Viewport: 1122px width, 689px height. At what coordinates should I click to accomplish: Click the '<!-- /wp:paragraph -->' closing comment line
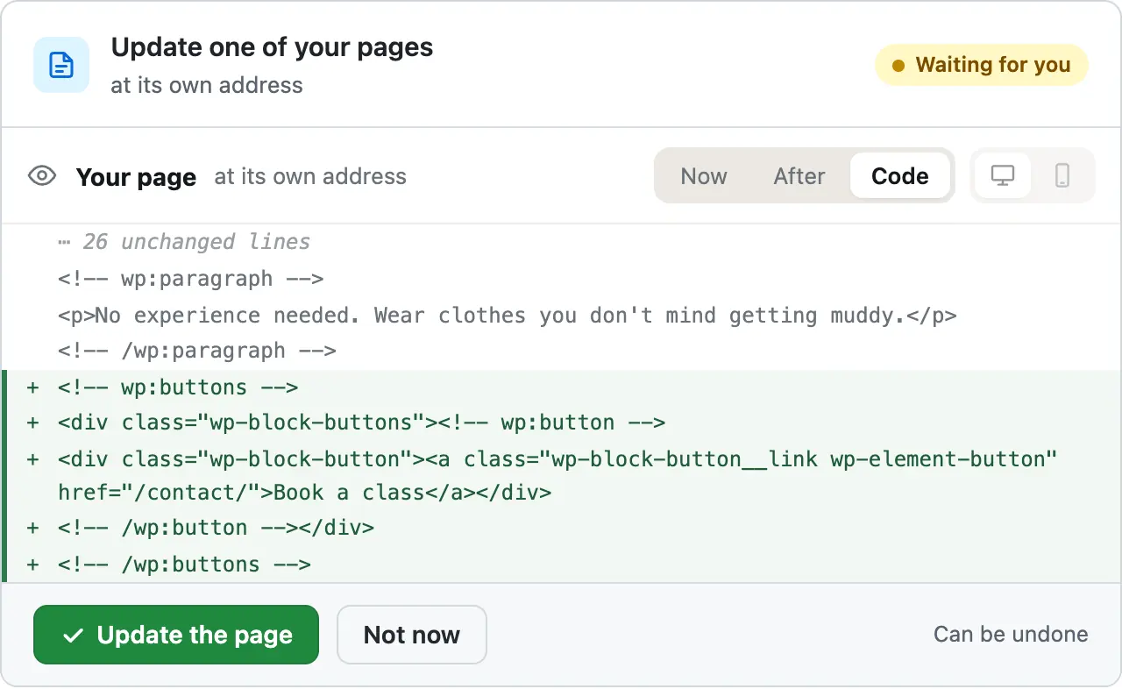[561, 351]
